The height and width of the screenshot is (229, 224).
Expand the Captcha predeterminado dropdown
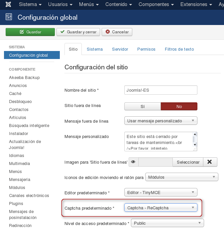[161, 208]
